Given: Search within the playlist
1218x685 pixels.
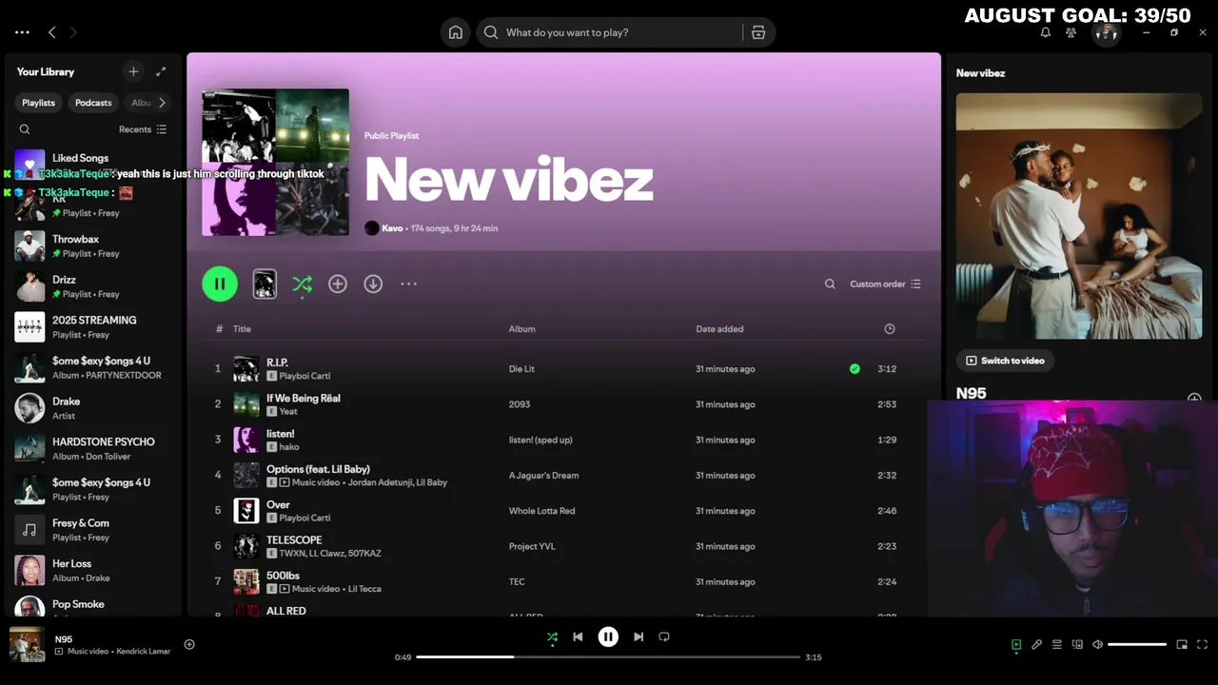Looking at the screenshot, I should click(x=830, y=284).
